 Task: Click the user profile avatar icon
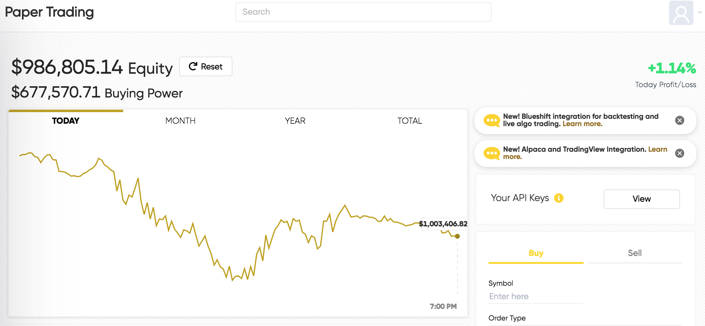tap(681, 13)
